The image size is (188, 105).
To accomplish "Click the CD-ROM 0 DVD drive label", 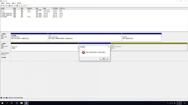I will [x=5, y=57].
